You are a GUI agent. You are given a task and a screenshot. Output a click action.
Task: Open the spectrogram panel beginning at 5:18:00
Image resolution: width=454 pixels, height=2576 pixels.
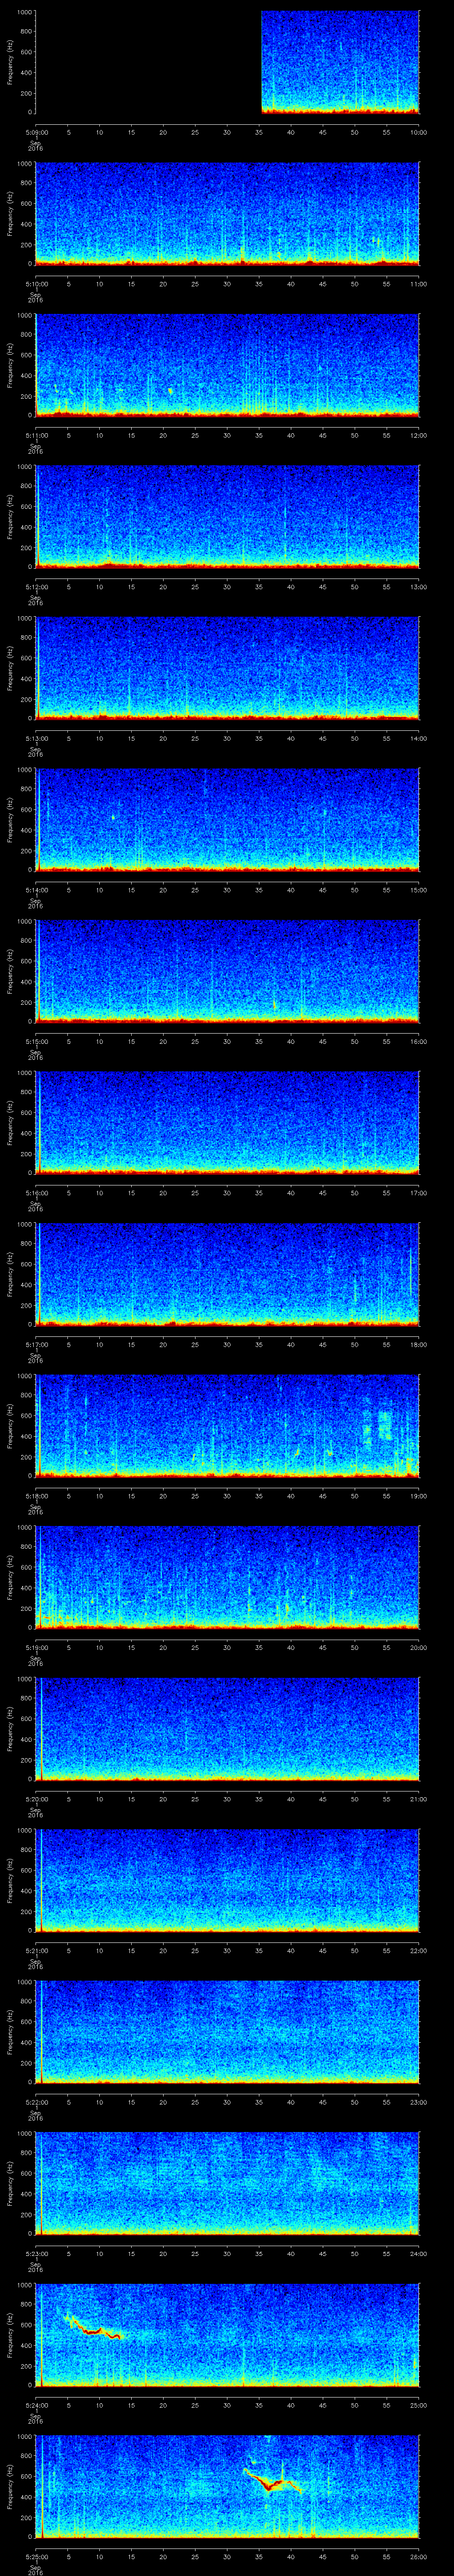227,1425
